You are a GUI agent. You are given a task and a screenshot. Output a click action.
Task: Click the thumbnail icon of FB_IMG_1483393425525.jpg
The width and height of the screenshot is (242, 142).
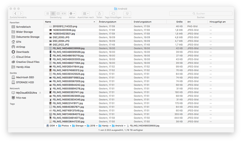click(x=50, y=74)
